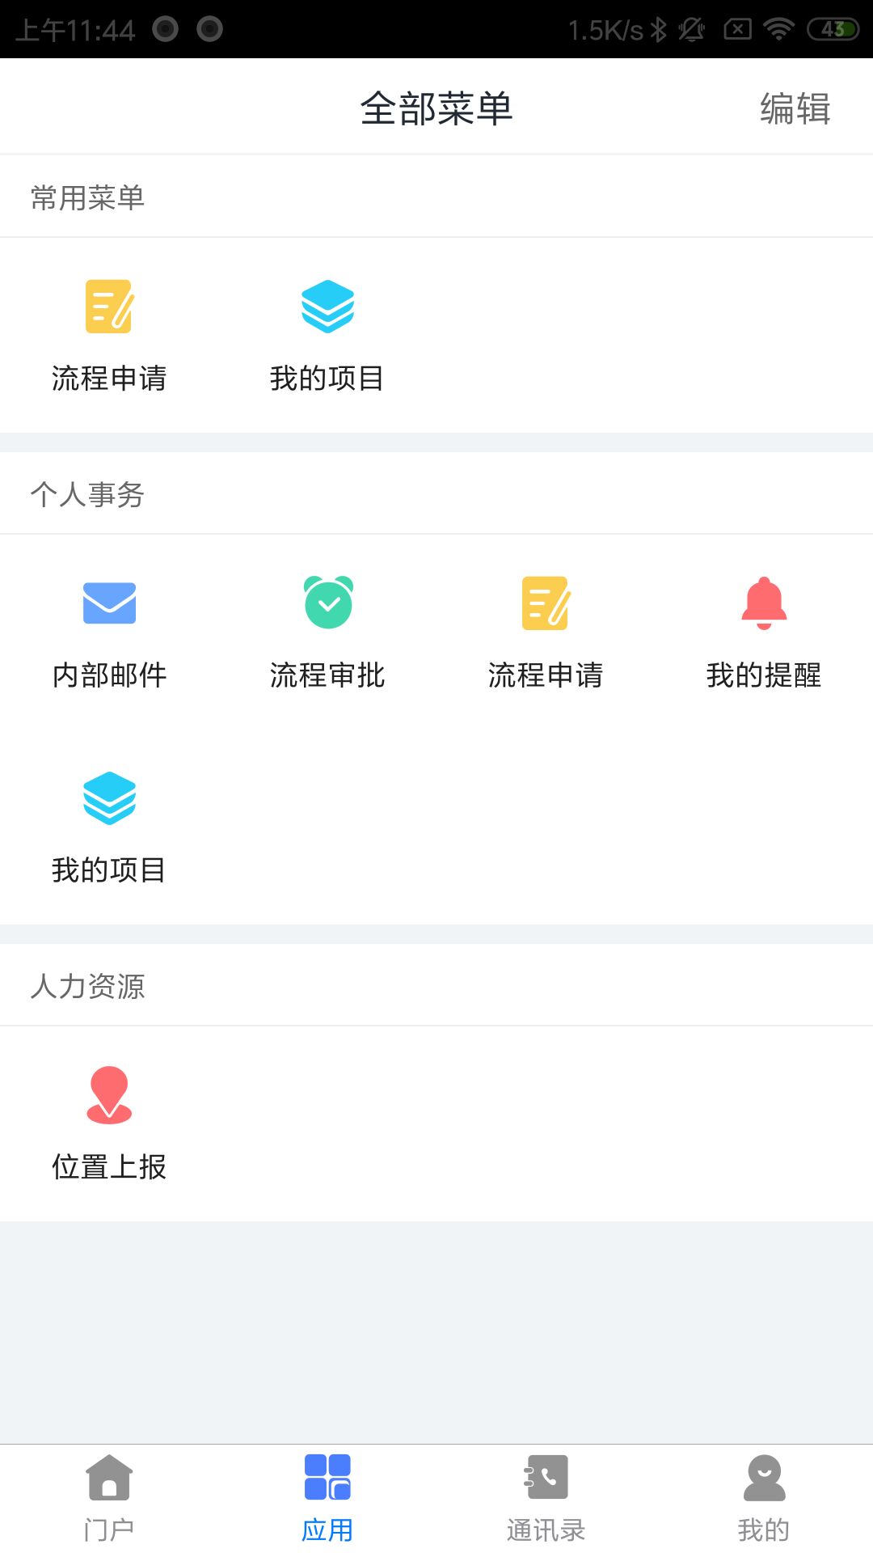Go to the 通讯录 tab
The width and height of the screenshot is (873, 1553).
point(546,1498)
